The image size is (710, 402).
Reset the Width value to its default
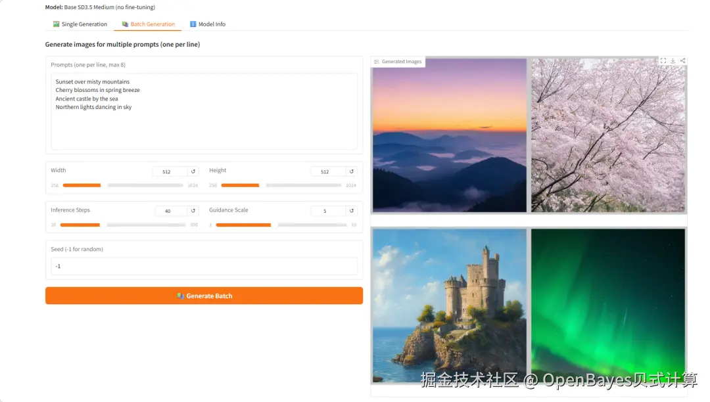193,171
